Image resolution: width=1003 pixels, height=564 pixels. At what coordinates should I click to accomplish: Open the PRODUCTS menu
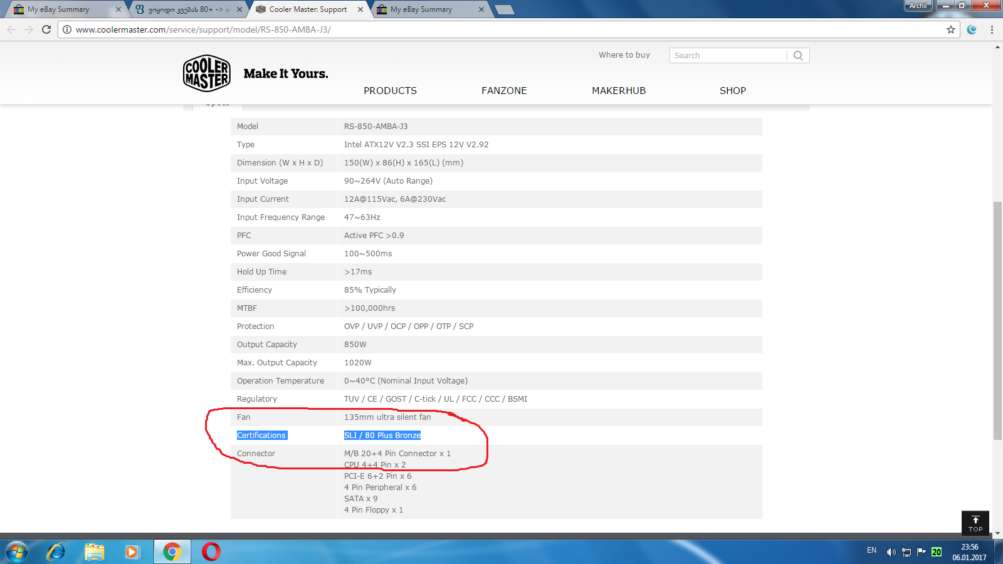click(x=390, y=91)
